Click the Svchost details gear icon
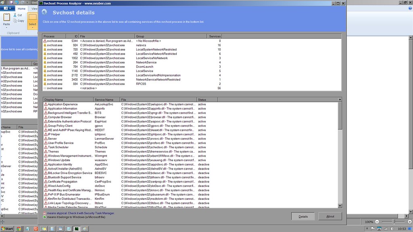Viewport: 413px width, 232px height. tap(44, 12)
